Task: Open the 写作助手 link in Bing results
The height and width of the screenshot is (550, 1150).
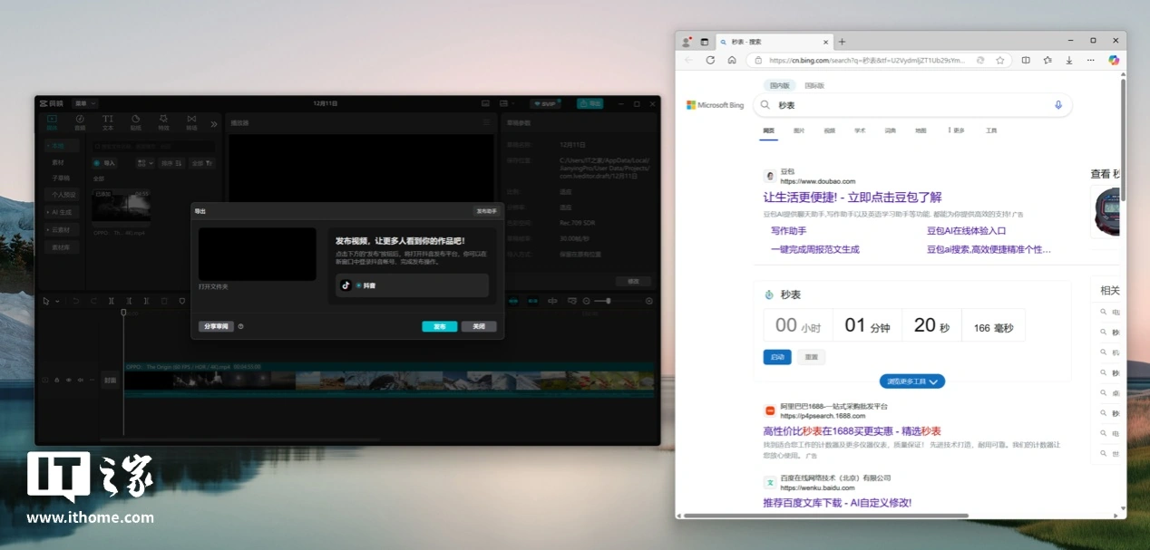Action: pos(789,230)
